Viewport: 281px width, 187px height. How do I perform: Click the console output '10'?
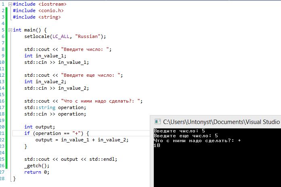157,145
